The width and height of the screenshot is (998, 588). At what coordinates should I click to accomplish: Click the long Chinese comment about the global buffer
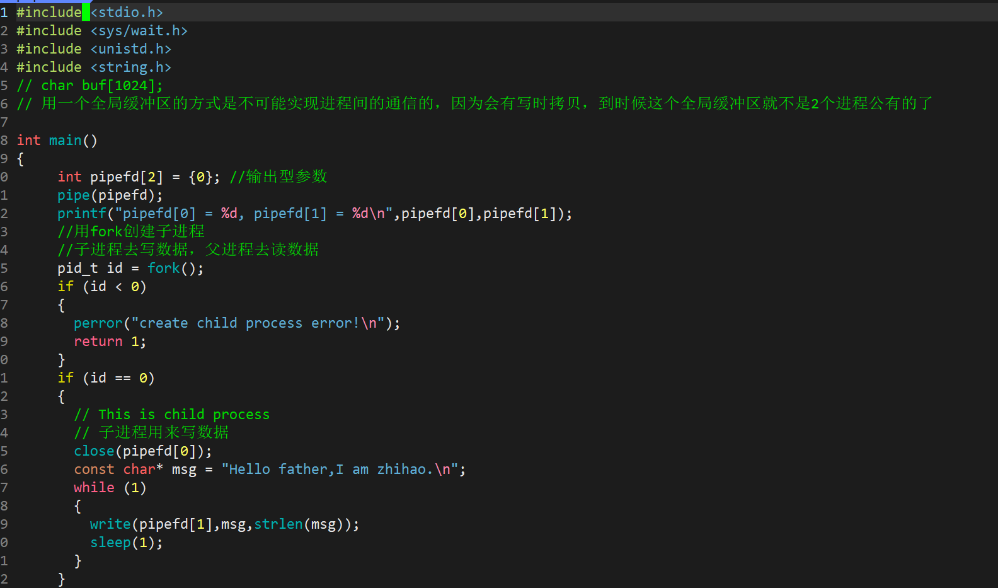(x=474, y=103)
